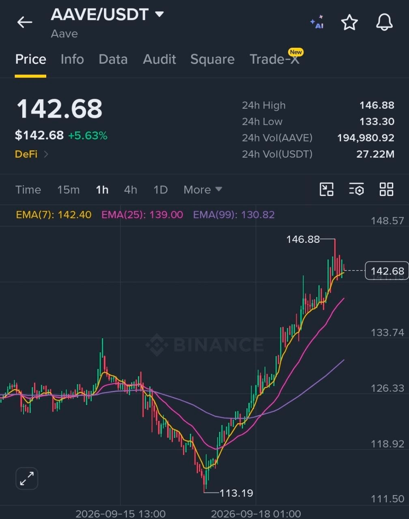
Task: Open the chart drawing tools icon
Action: tap(327, 189)
